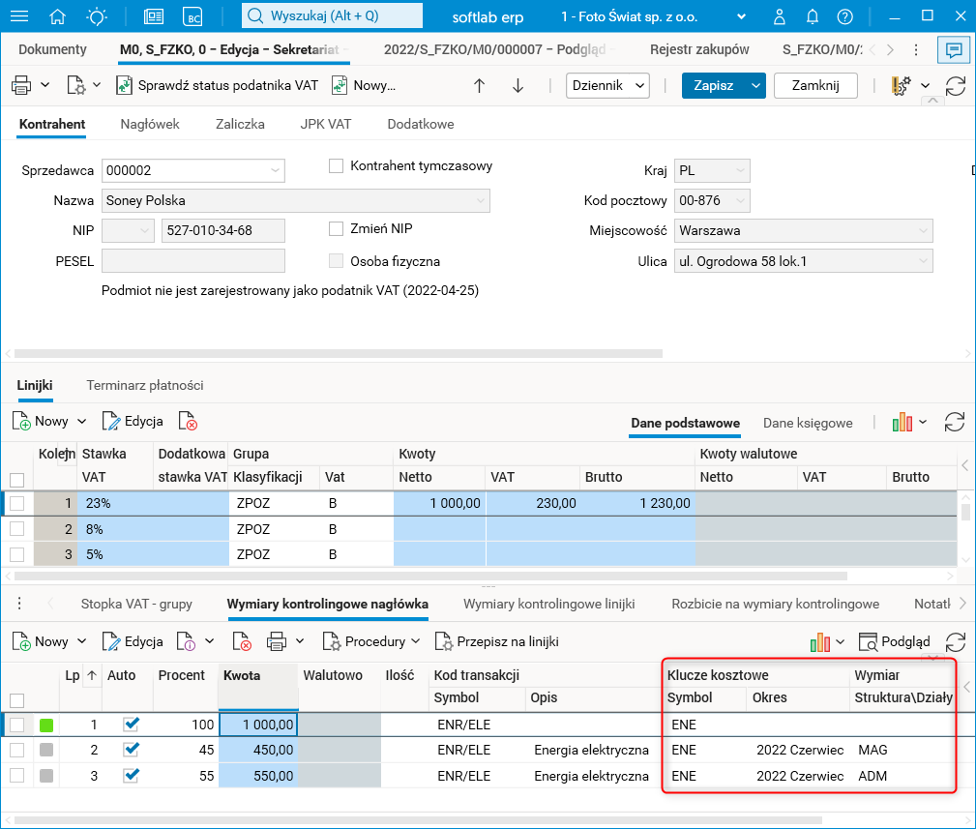Select the checkbox of line 1 with 23%

(x=16, y=503)
